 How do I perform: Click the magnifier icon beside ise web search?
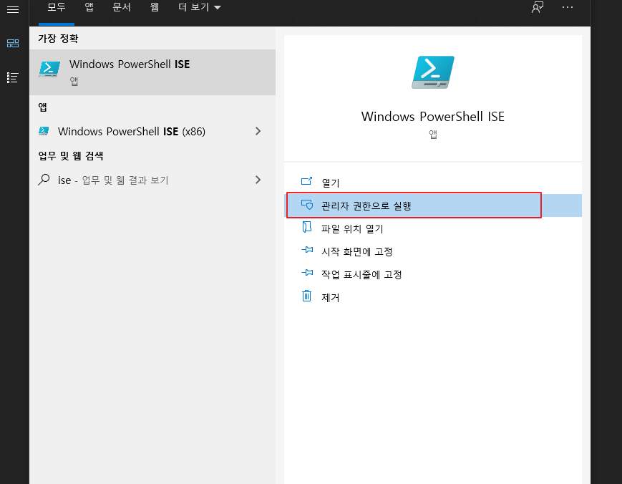[x=44, y=180]
